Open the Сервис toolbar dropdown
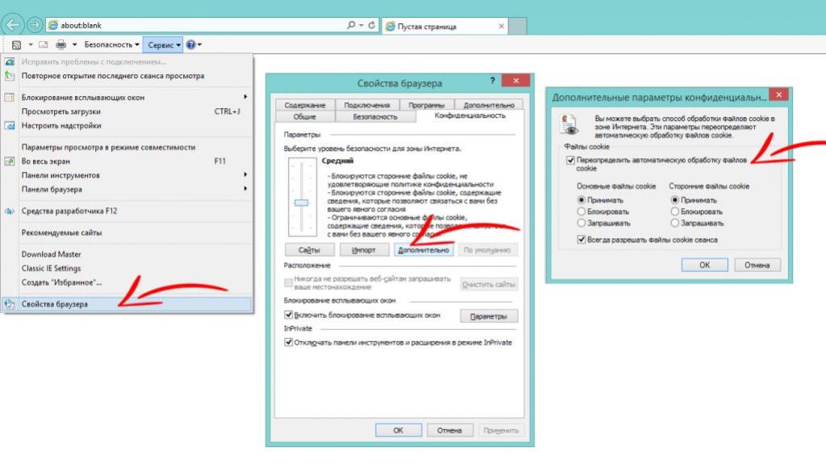The width and height of the screenshot is (826, 464). pos(164,45)
